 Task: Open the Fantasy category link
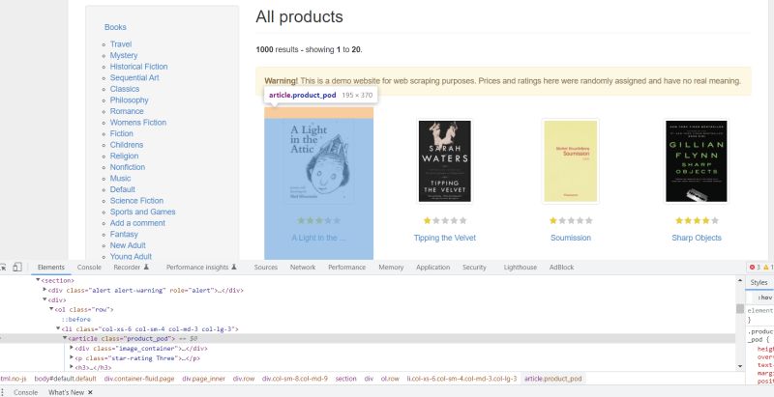click(x=124, y=234)
